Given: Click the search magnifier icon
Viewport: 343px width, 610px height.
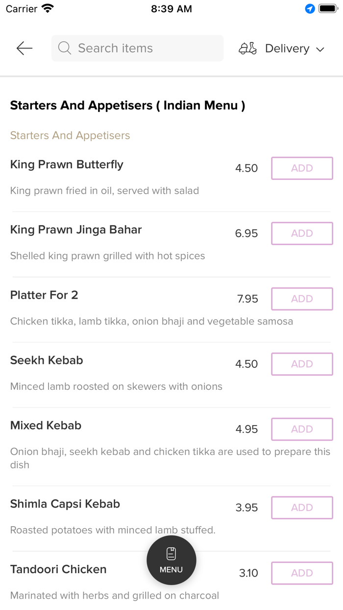Looking at the screenshot, I should [64, 48].
